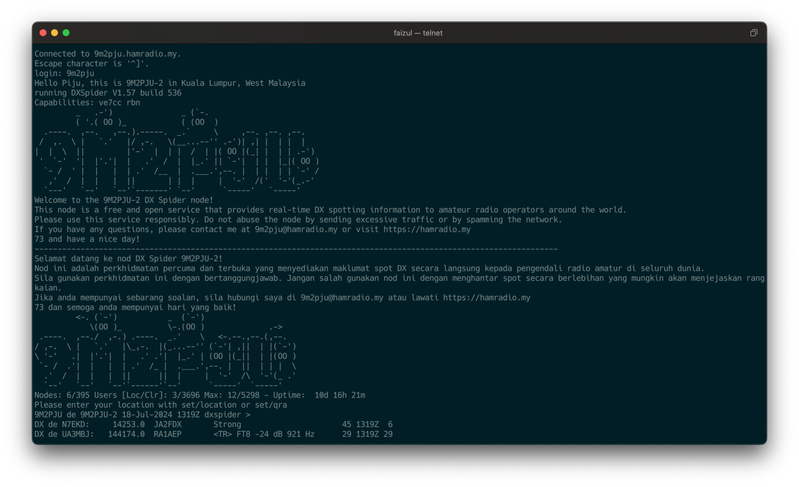Click the window pane icon in title bar
The width and height of the screenshot is (799, 487).
753,33
